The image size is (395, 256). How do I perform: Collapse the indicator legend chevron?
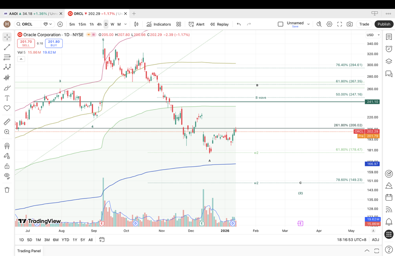point(21,59)
